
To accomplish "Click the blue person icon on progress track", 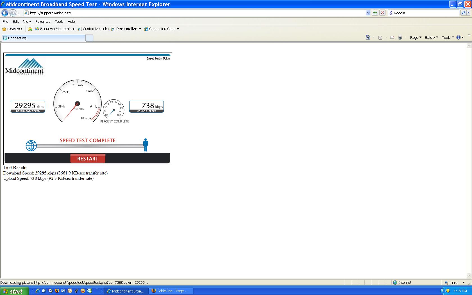I will 146,145.
